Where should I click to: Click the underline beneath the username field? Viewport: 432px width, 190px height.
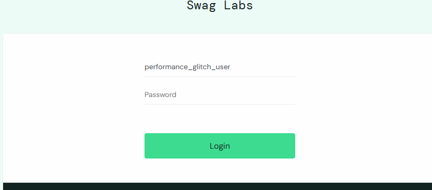(x=219, y=76)
